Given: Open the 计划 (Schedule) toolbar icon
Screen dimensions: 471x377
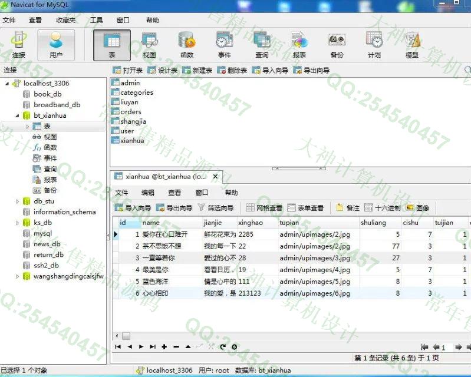Looking at the screenshot, I should tap(374, 45).
